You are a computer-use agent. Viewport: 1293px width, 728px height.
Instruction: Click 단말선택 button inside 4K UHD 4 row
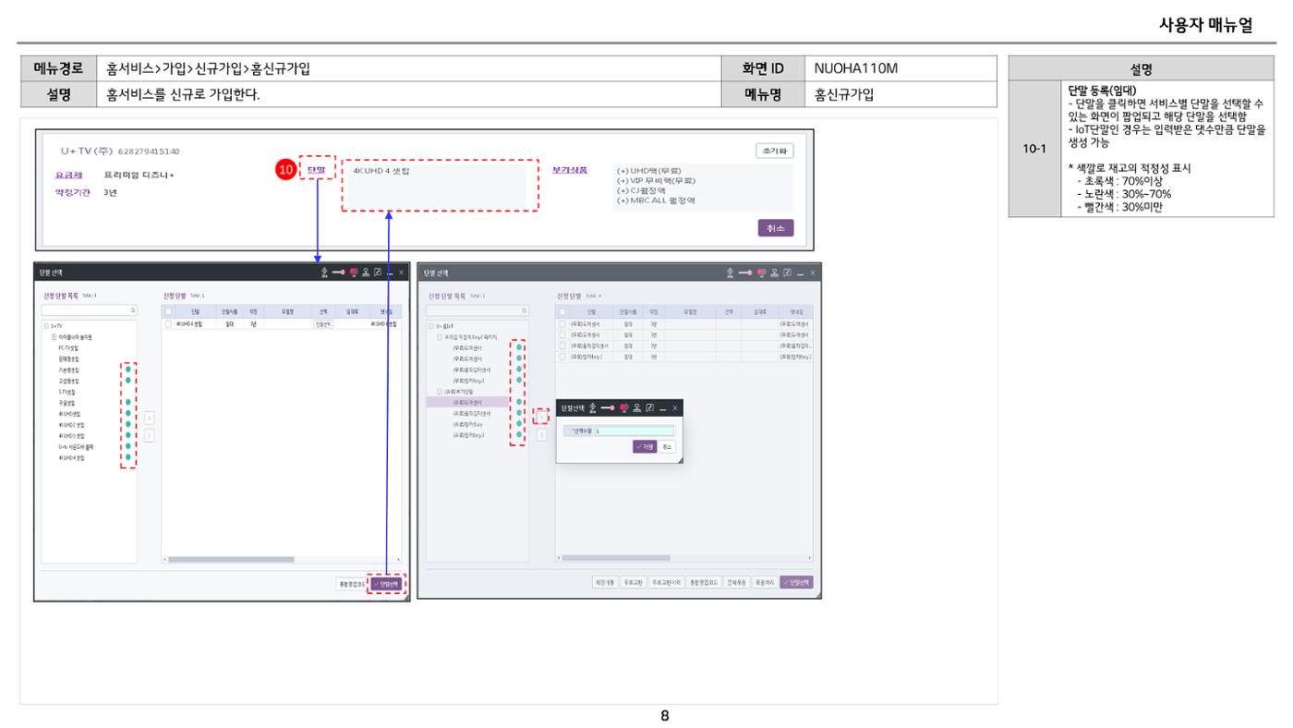pyautogui.click(x=323, y=324)
